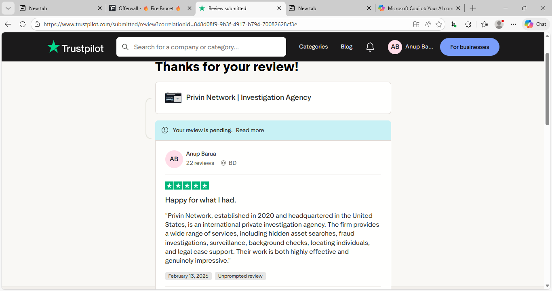Add page to favorites star icon
Screen dimensions: 552x291
(439, 24)
